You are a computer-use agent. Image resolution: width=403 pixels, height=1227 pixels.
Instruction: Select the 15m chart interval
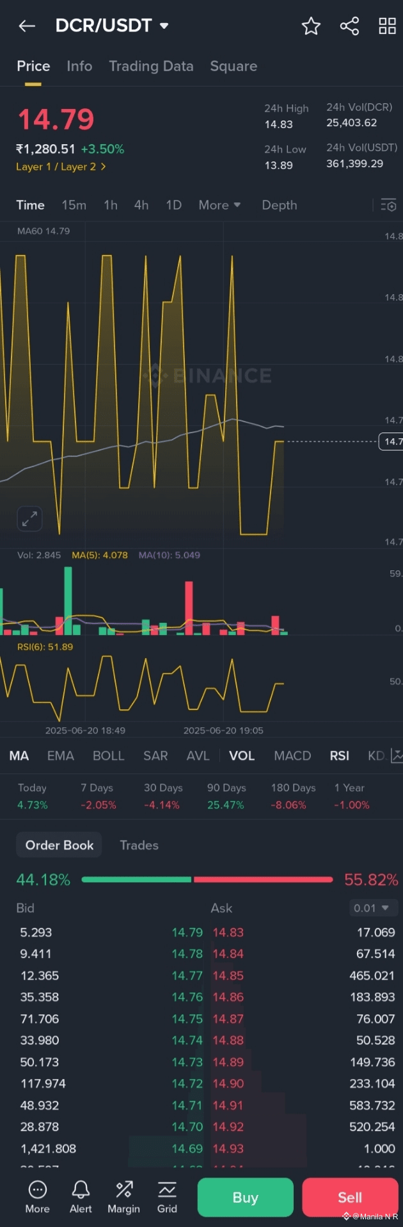[74, 205]
